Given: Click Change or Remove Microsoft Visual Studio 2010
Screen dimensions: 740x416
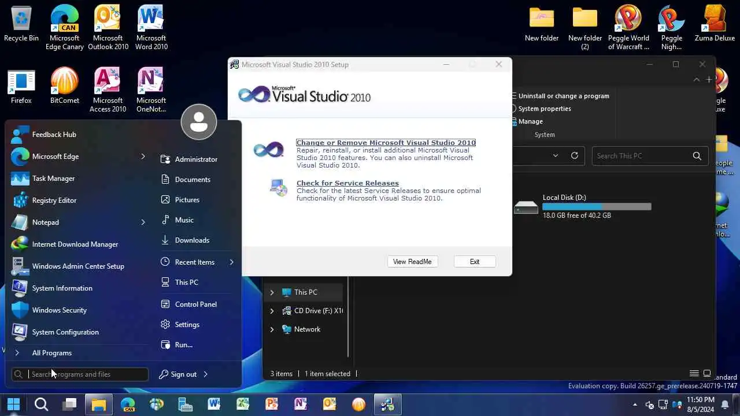Looking at the screenshot, I should [x=386, y=143].
